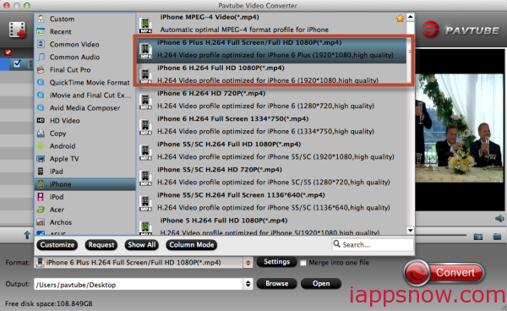This screenshot has width=507, height=311.
Task: Click the Customize button
Action: (57, 245)
